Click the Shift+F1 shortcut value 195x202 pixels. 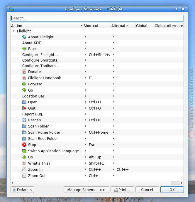coord(96,163)
